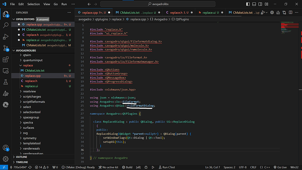The height and width of the screenshot is (170, 302).
Task: Open the overflow menu ellipsis in menu bar
Action: (x=73, y=4)
